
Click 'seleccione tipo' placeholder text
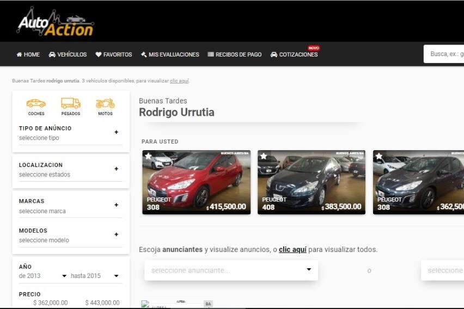click(x=39, y=138)
